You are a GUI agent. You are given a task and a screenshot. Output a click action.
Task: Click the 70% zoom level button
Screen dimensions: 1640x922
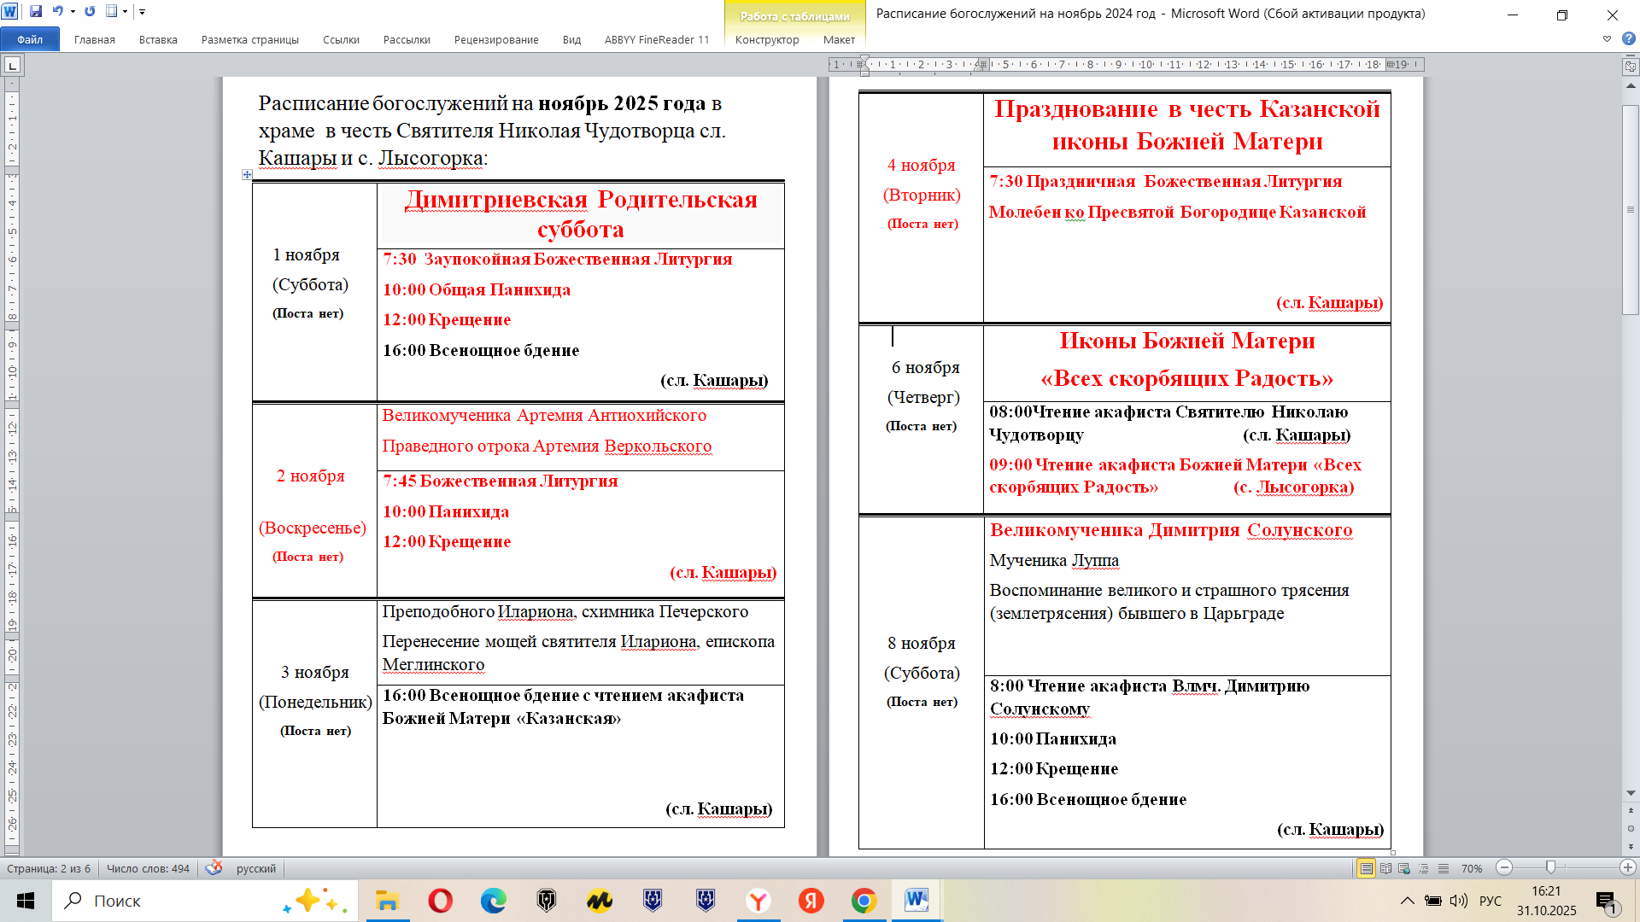1471,868
